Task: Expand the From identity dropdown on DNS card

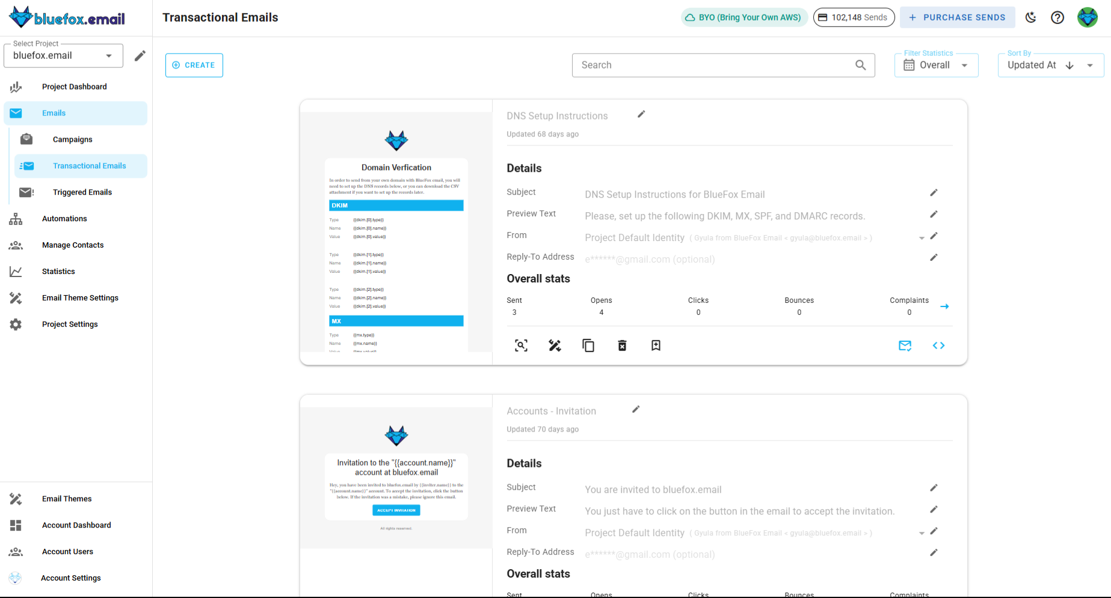Action: click(922, 237)
